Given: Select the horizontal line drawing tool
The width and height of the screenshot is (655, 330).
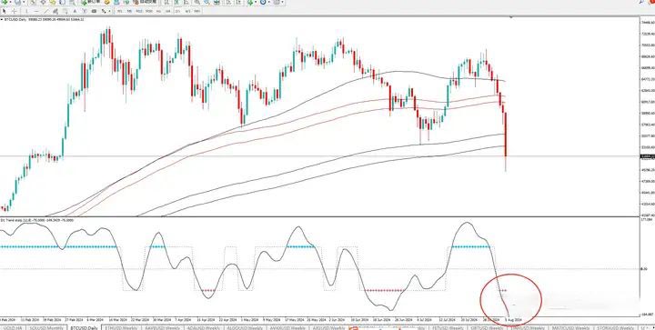Looking at the screenshot, I should pyautogui.click(x=36, y=11).
